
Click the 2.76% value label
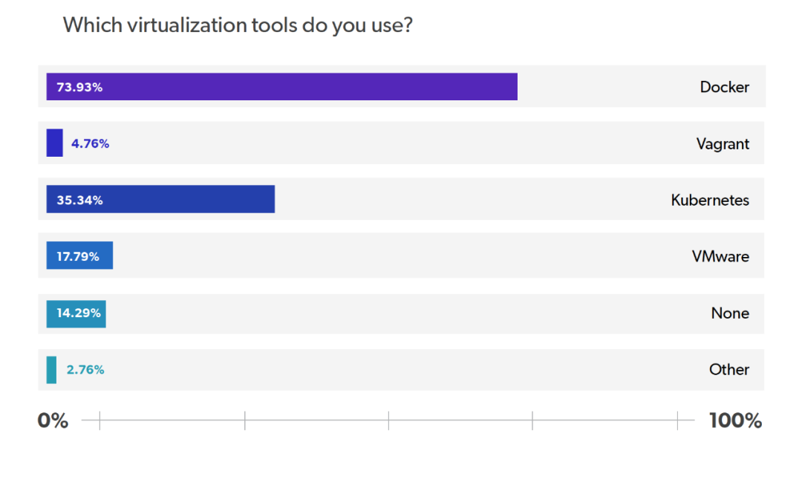tap(85, 369)
